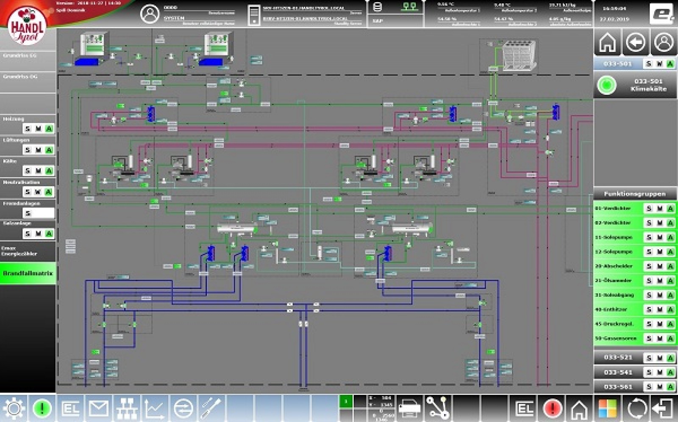Image resolution: width=678 pixels, height=422 pixels.
Task: Set 21-Ölsammler to M mode
Action: tap(660, 281)
